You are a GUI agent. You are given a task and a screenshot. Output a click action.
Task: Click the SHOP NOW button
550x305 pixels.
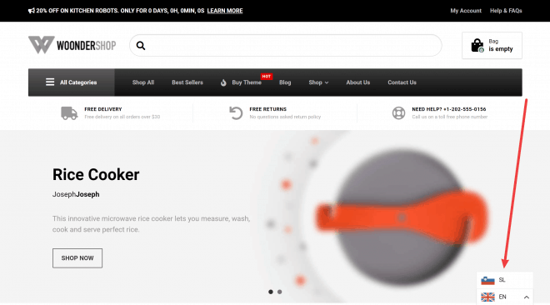coord(77,258)
